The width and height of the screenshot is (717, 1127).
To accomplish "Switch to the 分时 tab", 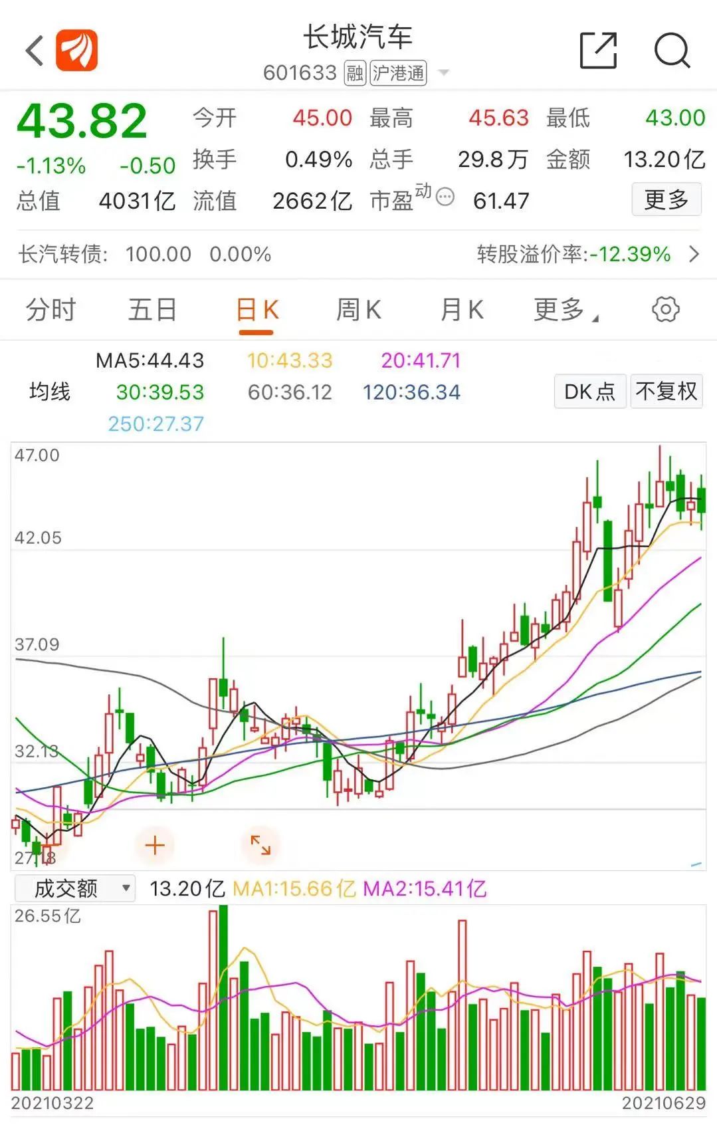I will tap(51, 311).
